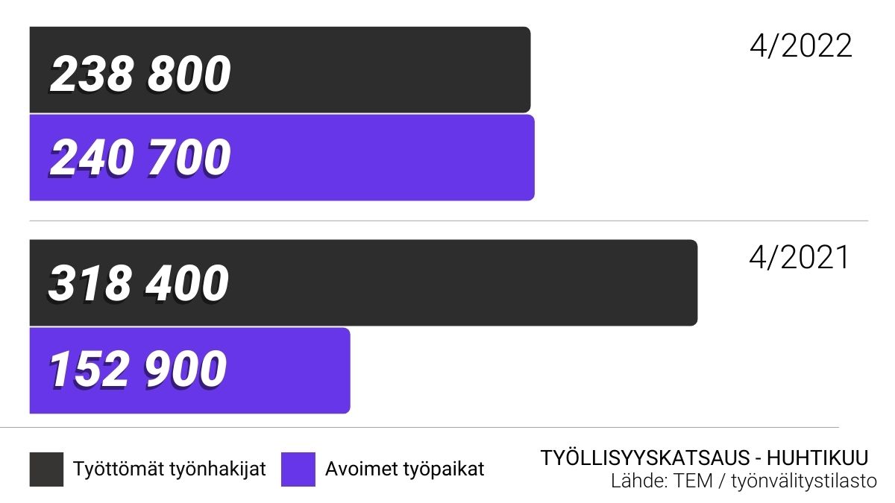Click the dark legend swatch for Työttömät työnhakijat
Image resolution: width=895 pixels, height=503 pixels.
(x=47, y=469)
